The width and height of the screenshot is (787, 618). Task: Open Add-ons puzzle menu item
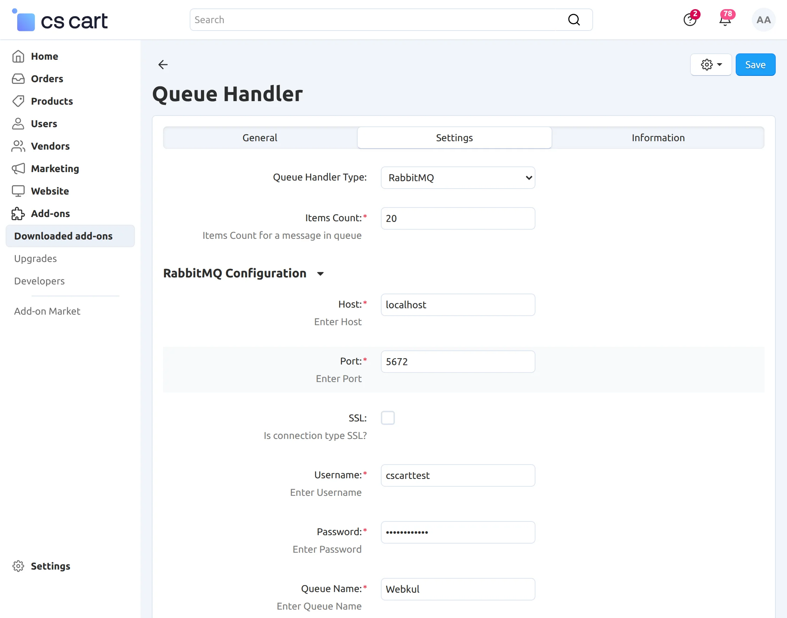coord(50,213)
